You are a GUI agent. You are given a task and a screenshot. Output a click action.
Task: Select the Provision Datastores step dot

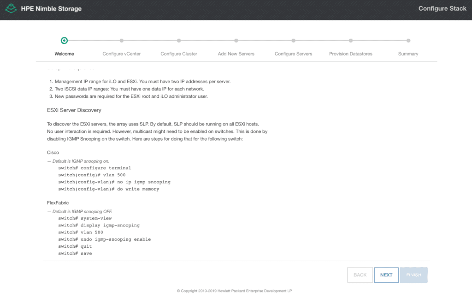(351, 41)
